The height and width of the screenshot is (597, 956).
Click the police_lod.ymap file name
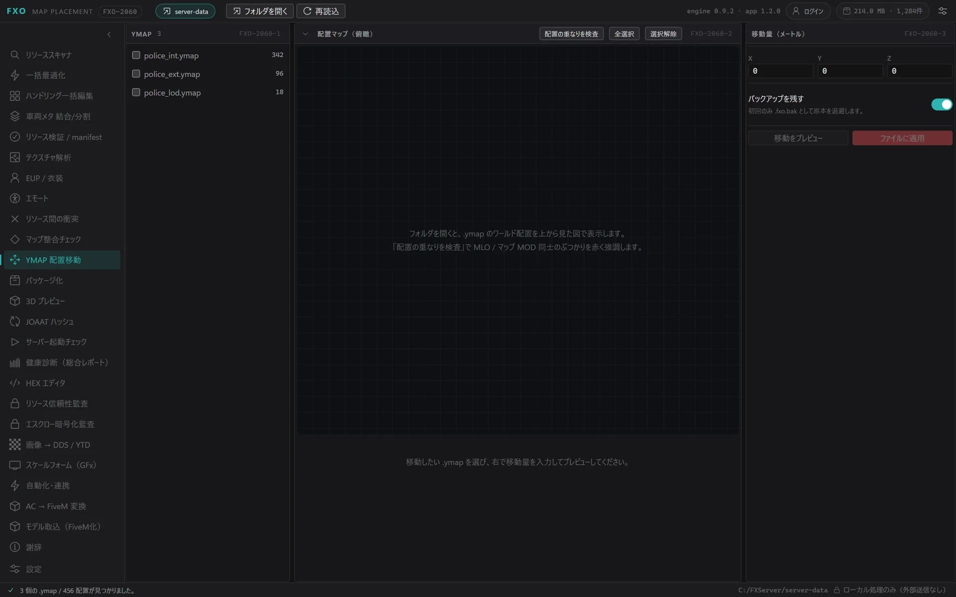[x=172, y=93]
